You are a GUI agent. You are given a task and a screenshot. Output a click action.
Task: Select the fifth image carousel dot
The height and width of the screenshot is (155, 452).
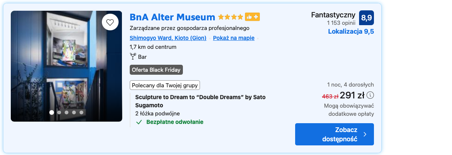[x=81, y=112]
